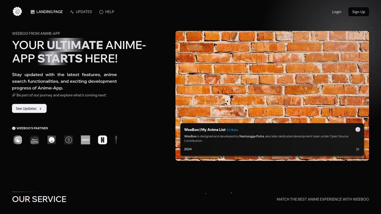Click the Help question-mark icon in navbar
The height and width of the screenshot is (214, 381).
click(x=101, y=12)
